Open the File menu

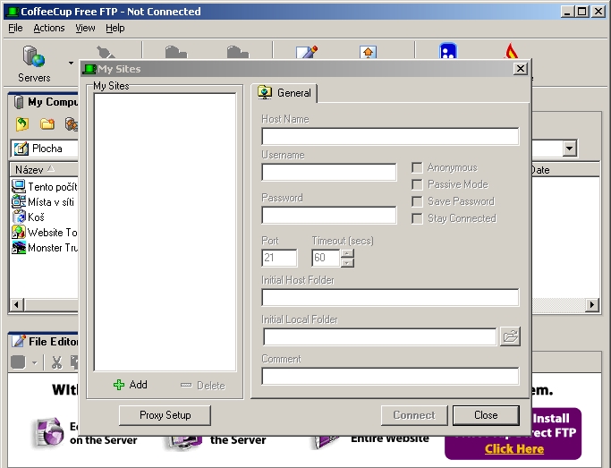[x=15, y=28]
